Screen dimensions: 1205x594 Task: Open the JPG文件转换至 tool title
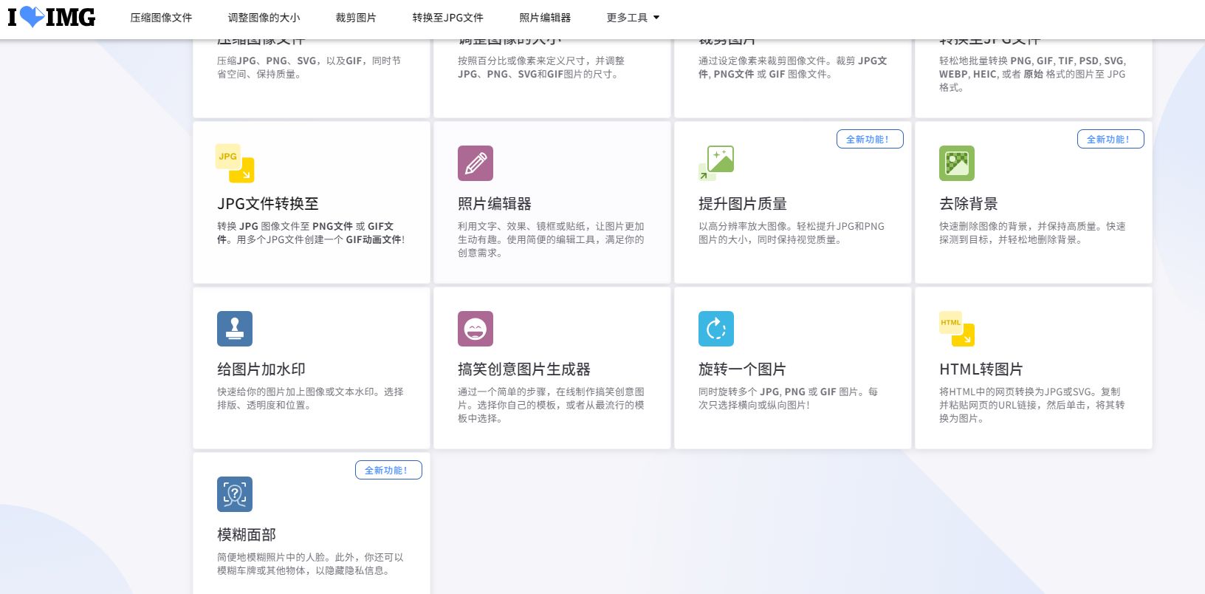point(268,204)
